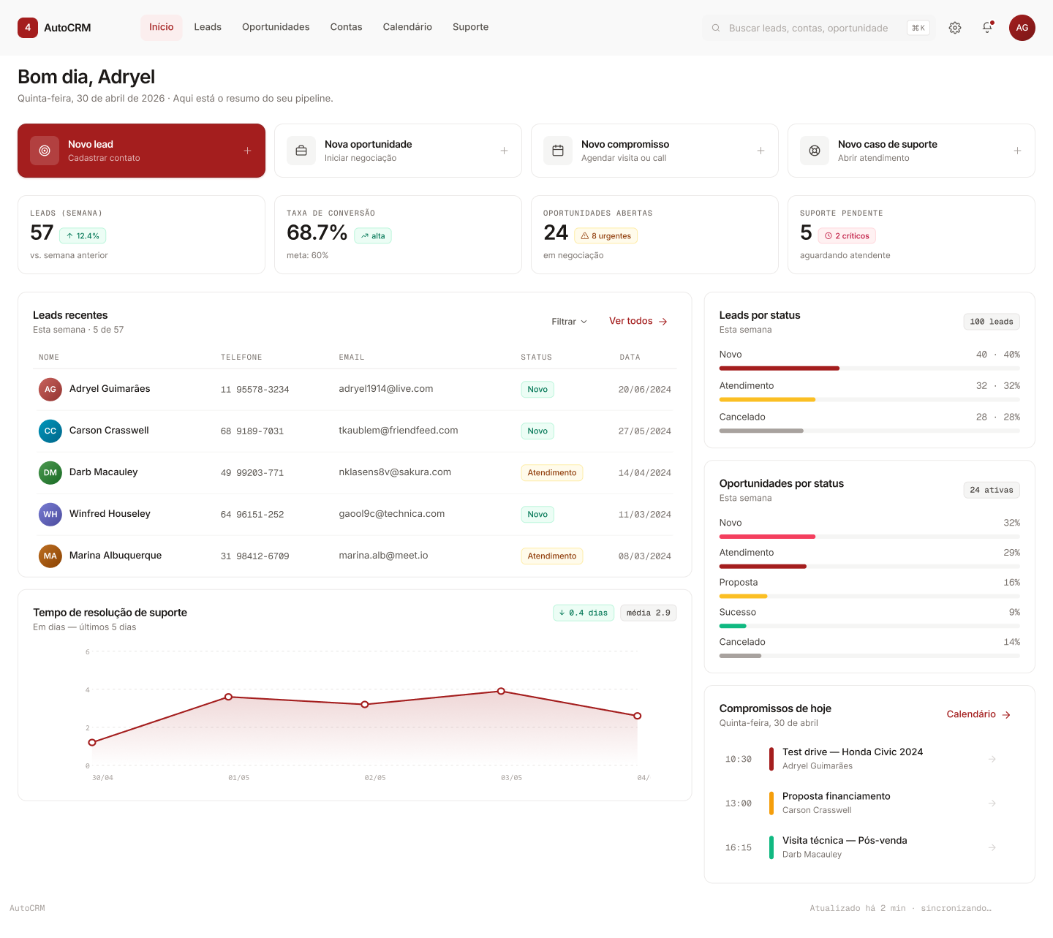Click plus icon on Novo caso de suporte

click(x=1017, y=151)
